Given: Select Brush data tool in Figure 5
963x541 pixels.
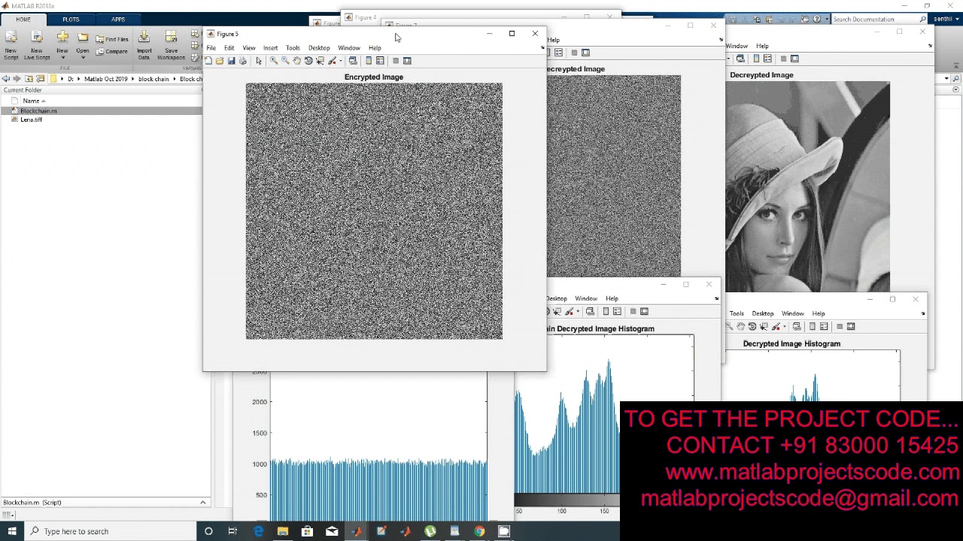Looking at the screenshot, I should pos(332,61).
